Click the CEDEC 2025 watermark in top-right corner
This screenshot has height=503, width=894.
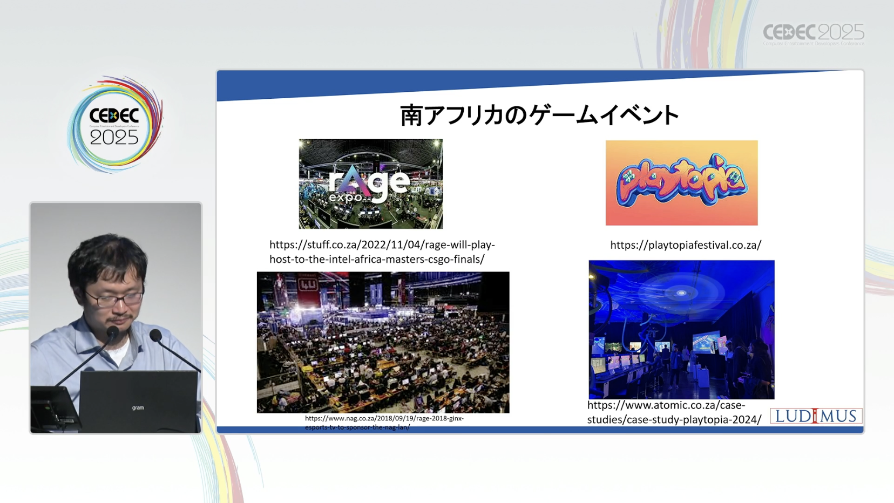pos(813,34)
